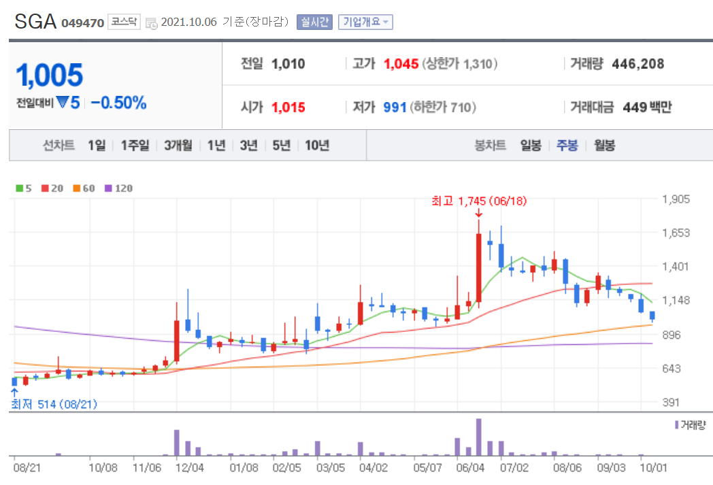This screenshot has width=713, height=485.
Task: Click the stock code 049470 link
Action: tap(84, 21)
